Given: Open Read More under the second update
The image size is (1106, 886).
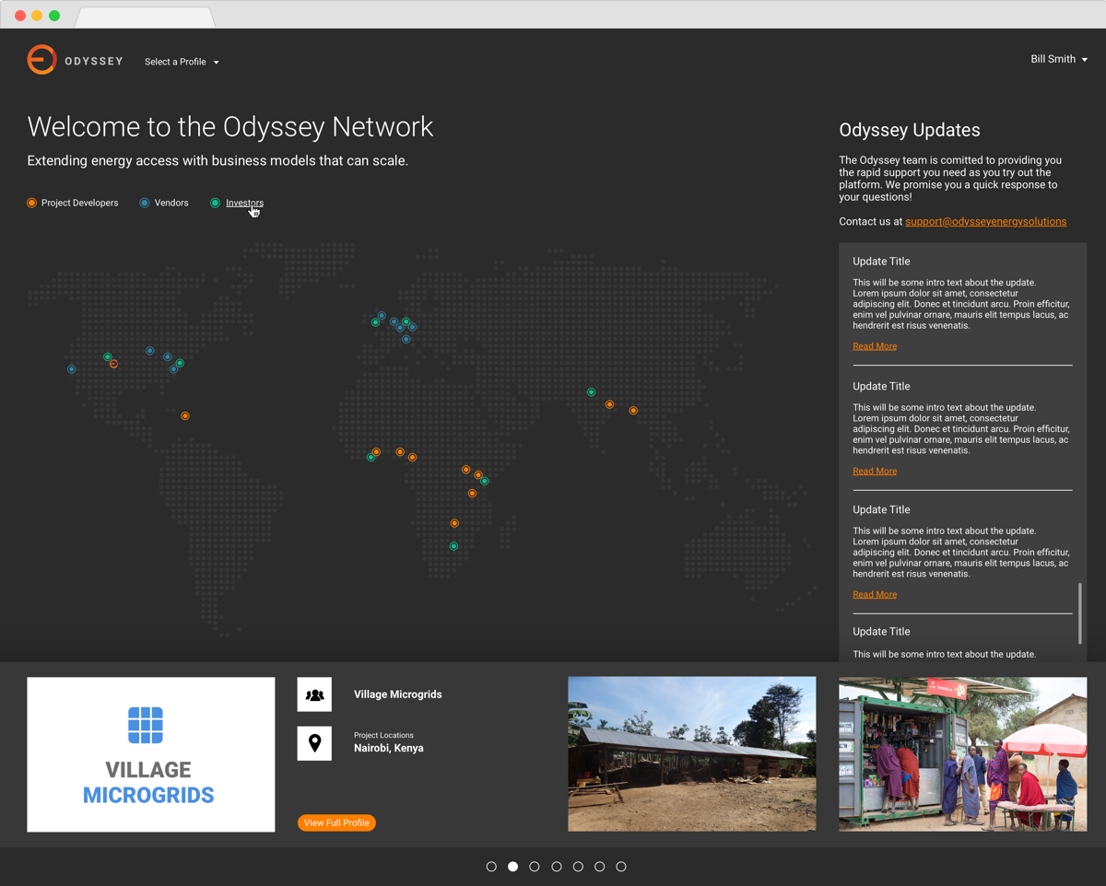Looking at the screenshot, I should [x=875, y=471].
